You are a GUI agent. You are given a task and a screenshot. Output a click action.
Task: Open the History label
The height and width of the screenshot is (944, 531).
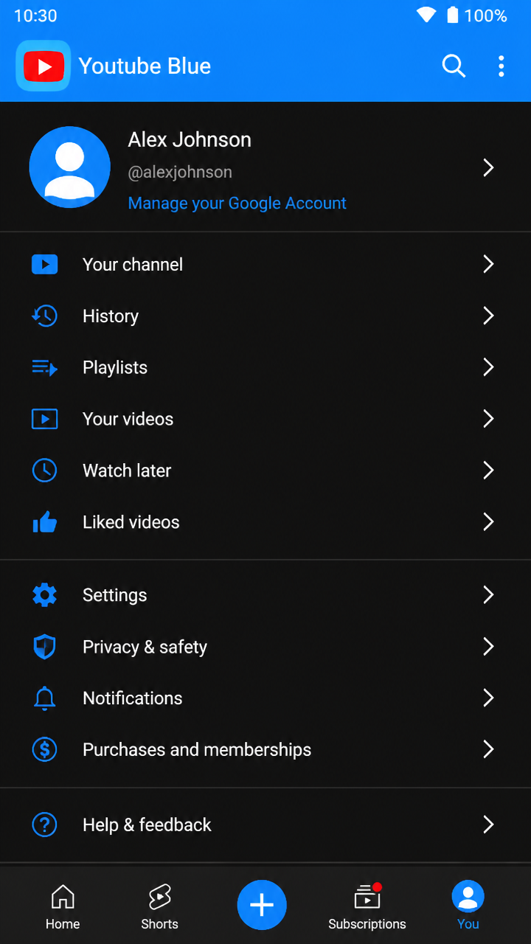click(x=111, y=316)
